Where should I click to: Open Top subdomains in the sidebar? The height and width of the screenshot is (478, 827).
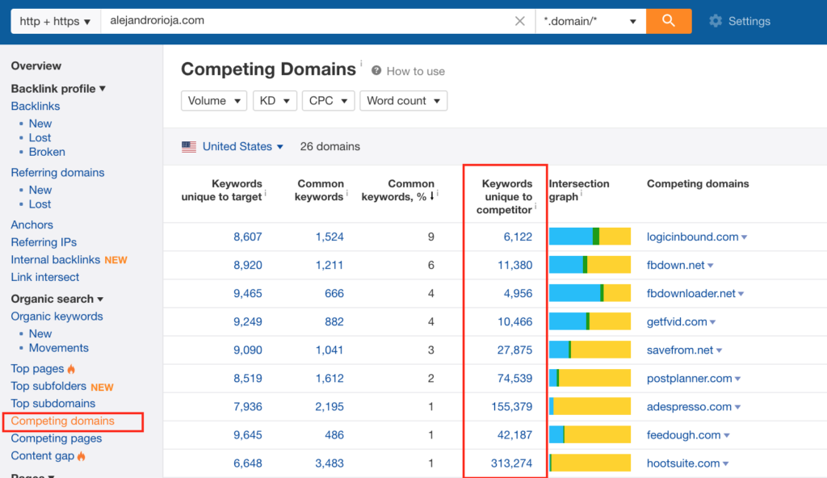52,404
